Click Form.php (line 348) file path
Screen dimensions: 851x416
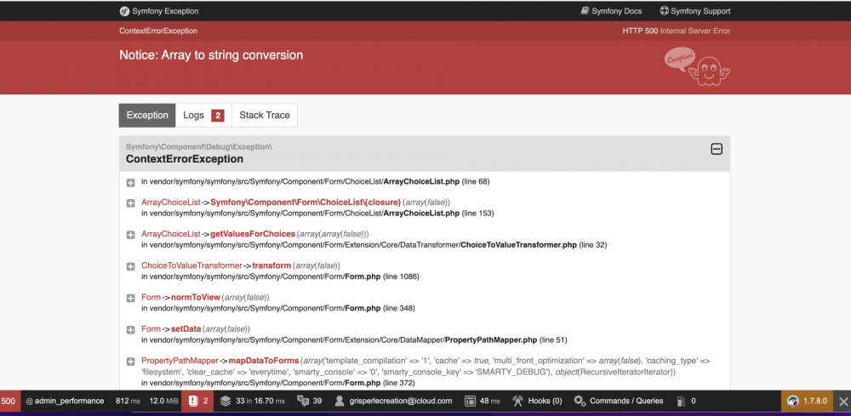point(278,308)
